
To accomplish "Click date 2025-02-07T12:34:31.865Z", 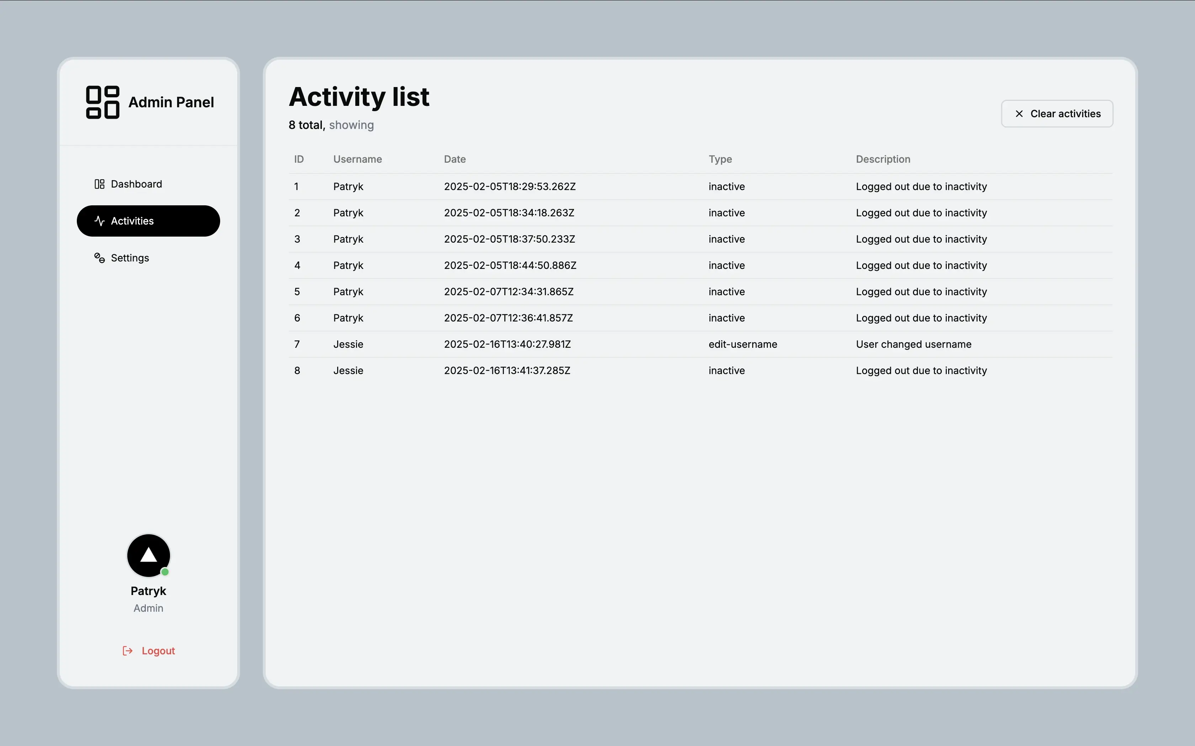I will pyautogui.click(x=509, y=292).
